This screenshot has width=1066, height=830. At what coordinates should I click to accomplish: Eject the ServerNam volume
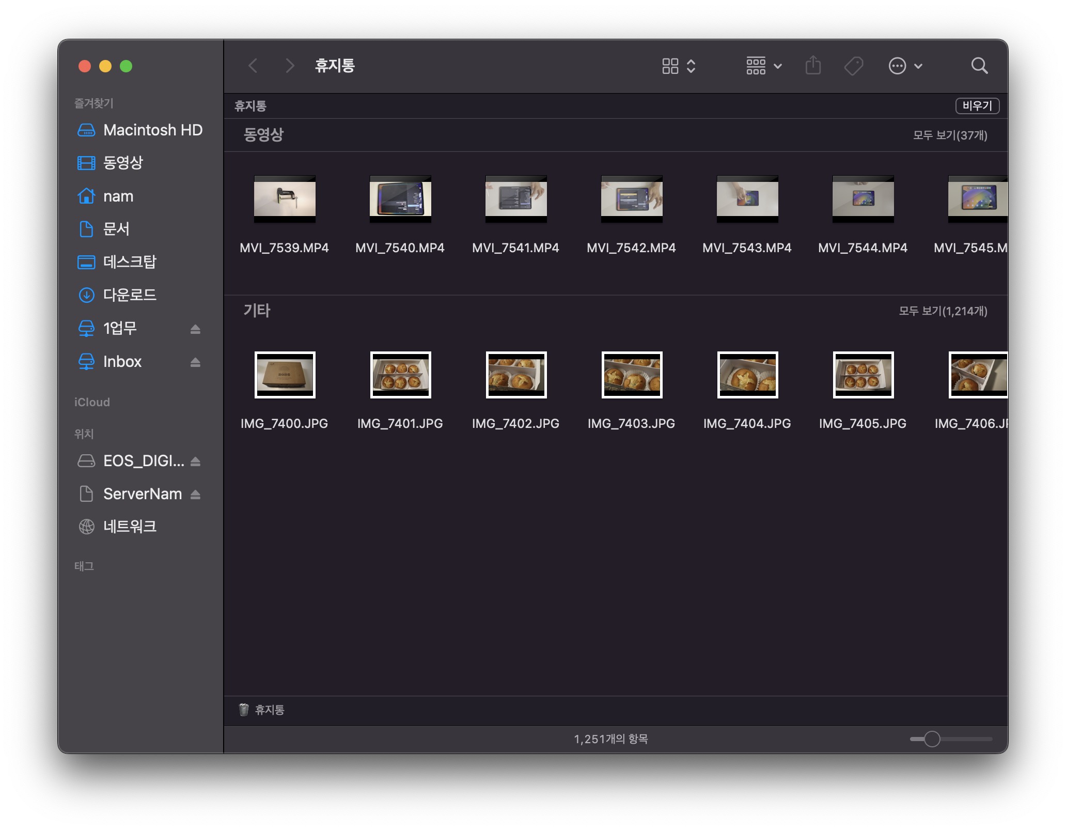(195, 495)
